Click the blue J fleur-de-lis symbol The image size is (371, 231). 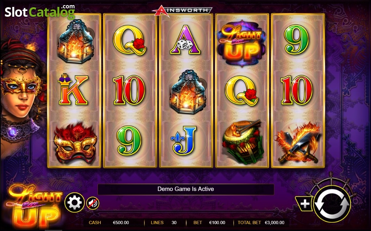183,140
